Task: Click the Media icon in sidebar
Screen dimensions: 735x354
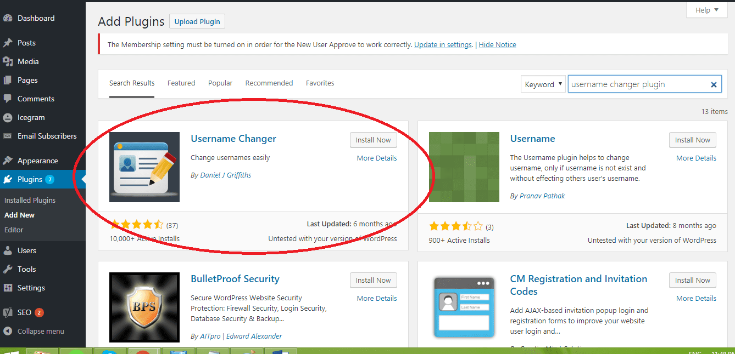Action: click(x=8, y=61)
